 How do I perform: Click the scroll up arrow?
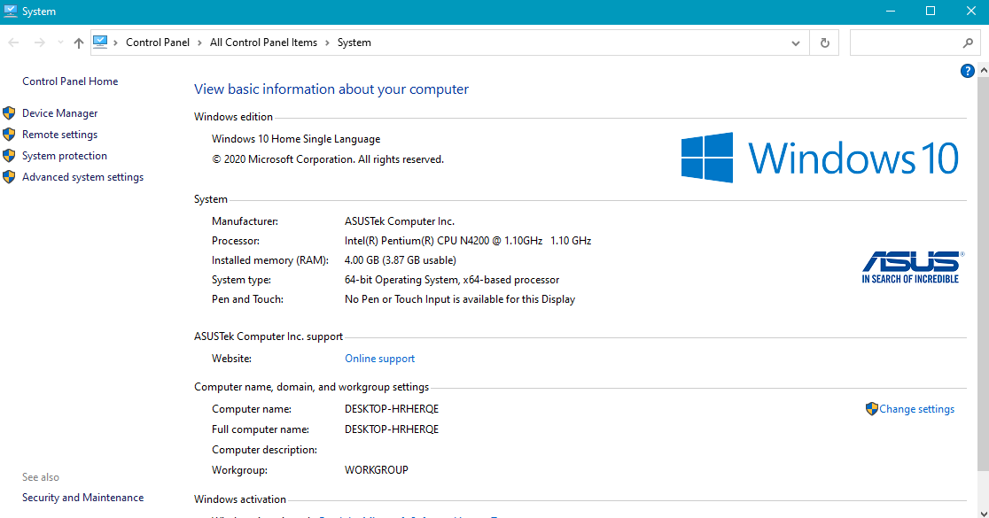pyautogui.click(x=984, y=70)
